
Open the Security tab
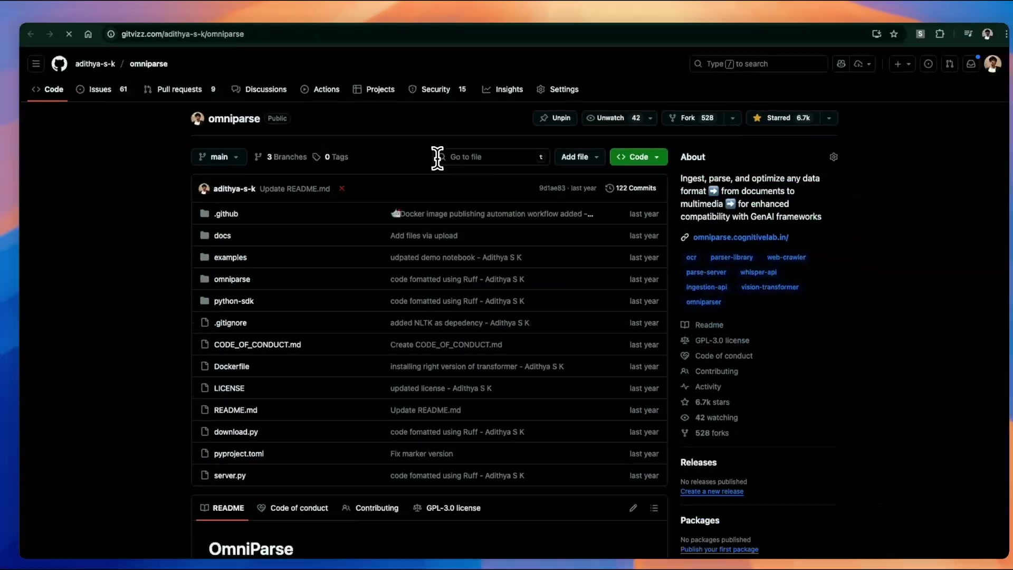coord(437,89)
